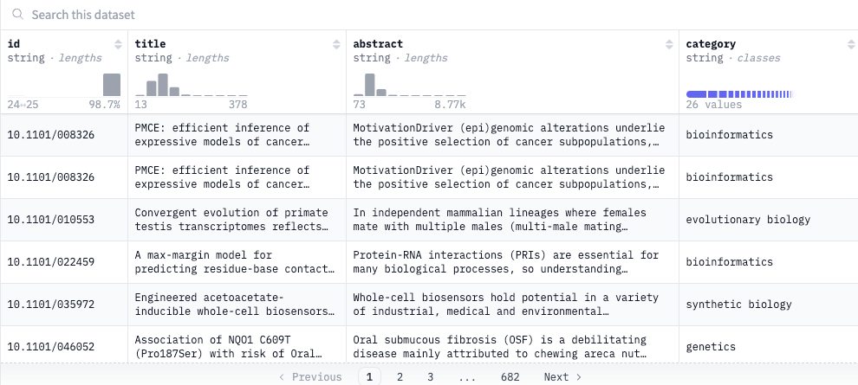Sort by the abstract column arrows

coord(669,45)
